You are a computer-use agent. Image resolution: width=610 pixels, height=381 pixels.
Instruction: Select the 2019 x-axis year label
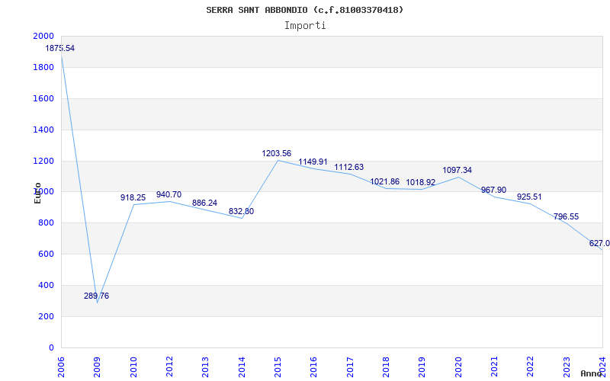point(422,367)
